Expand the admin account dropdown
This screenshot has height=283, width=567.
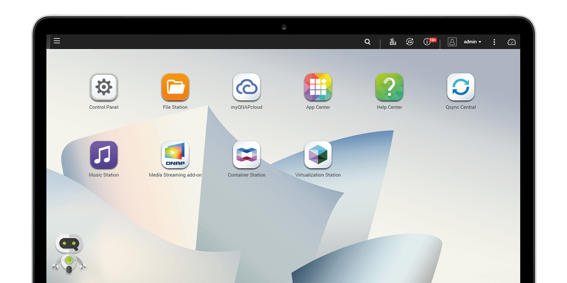(472, 42)
